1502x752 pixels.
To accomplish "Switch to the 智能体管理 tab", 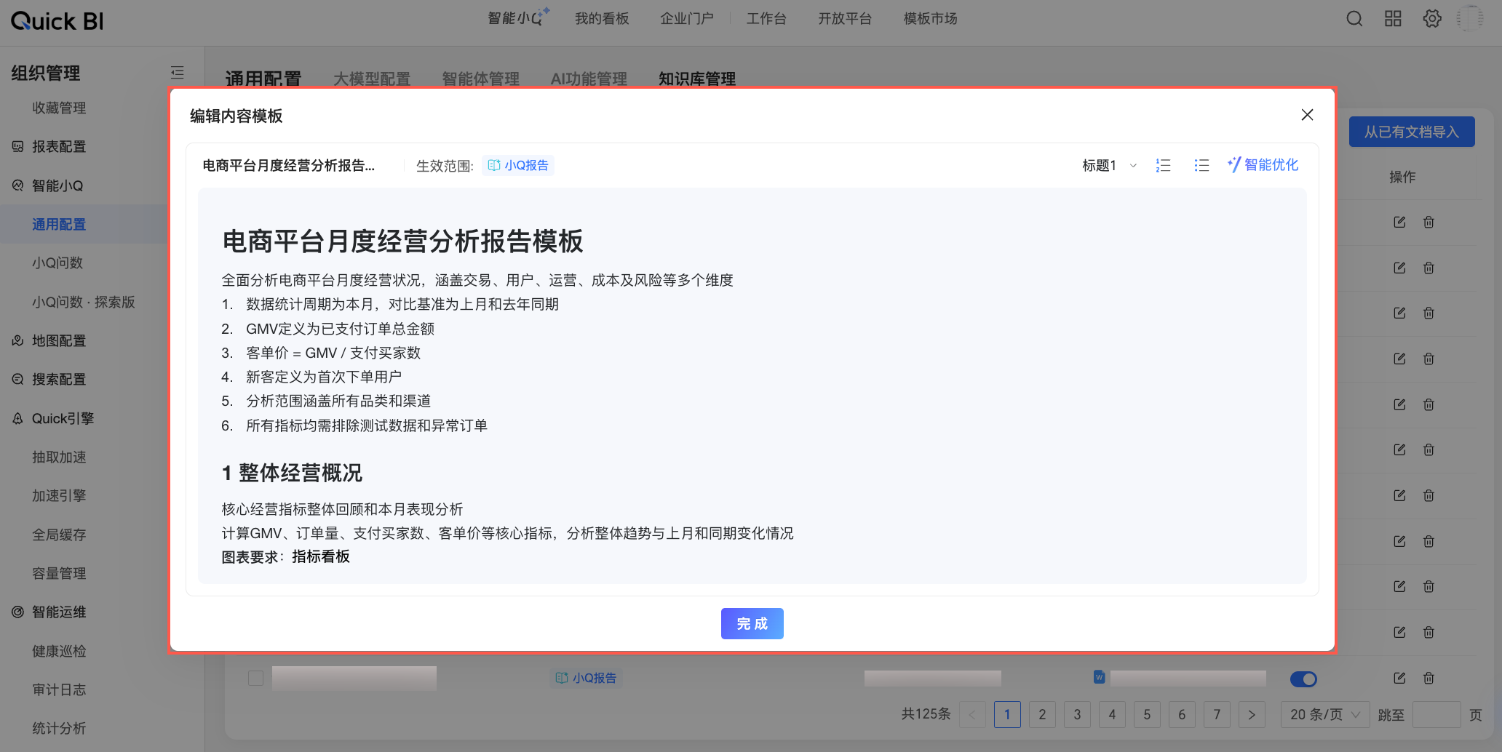I will [x=480, y=79].
